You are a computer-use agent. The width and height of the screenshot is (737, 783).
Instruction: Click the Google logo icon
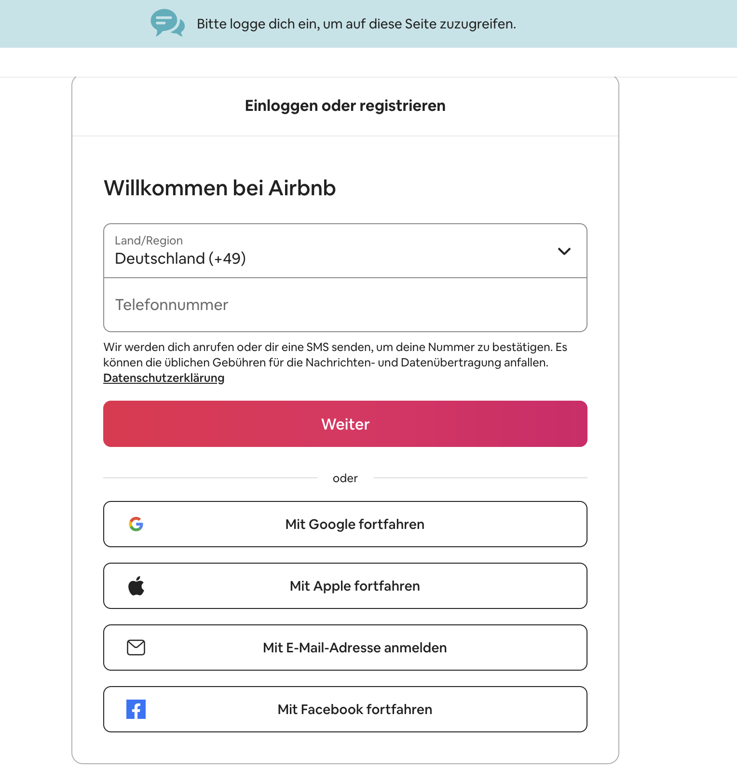(x=136, y=524)
